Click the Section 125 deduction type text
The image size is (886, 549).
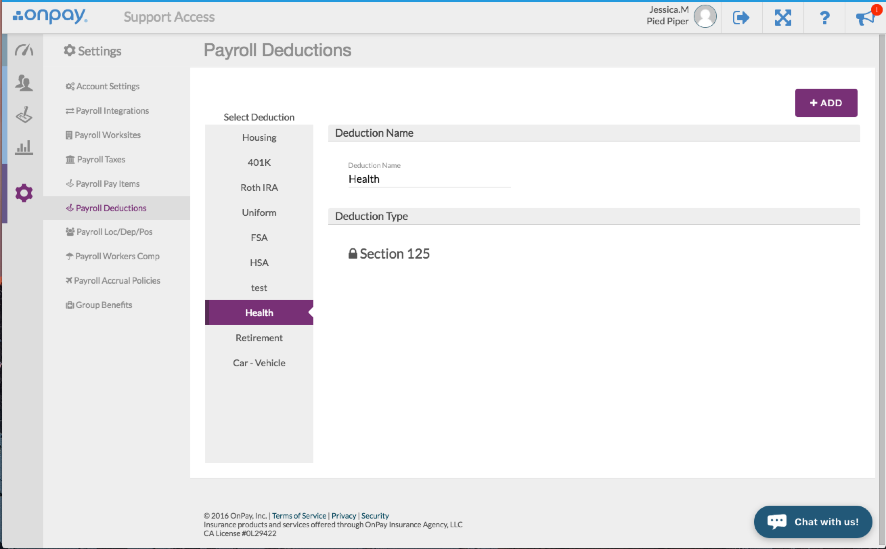point(395,254)
